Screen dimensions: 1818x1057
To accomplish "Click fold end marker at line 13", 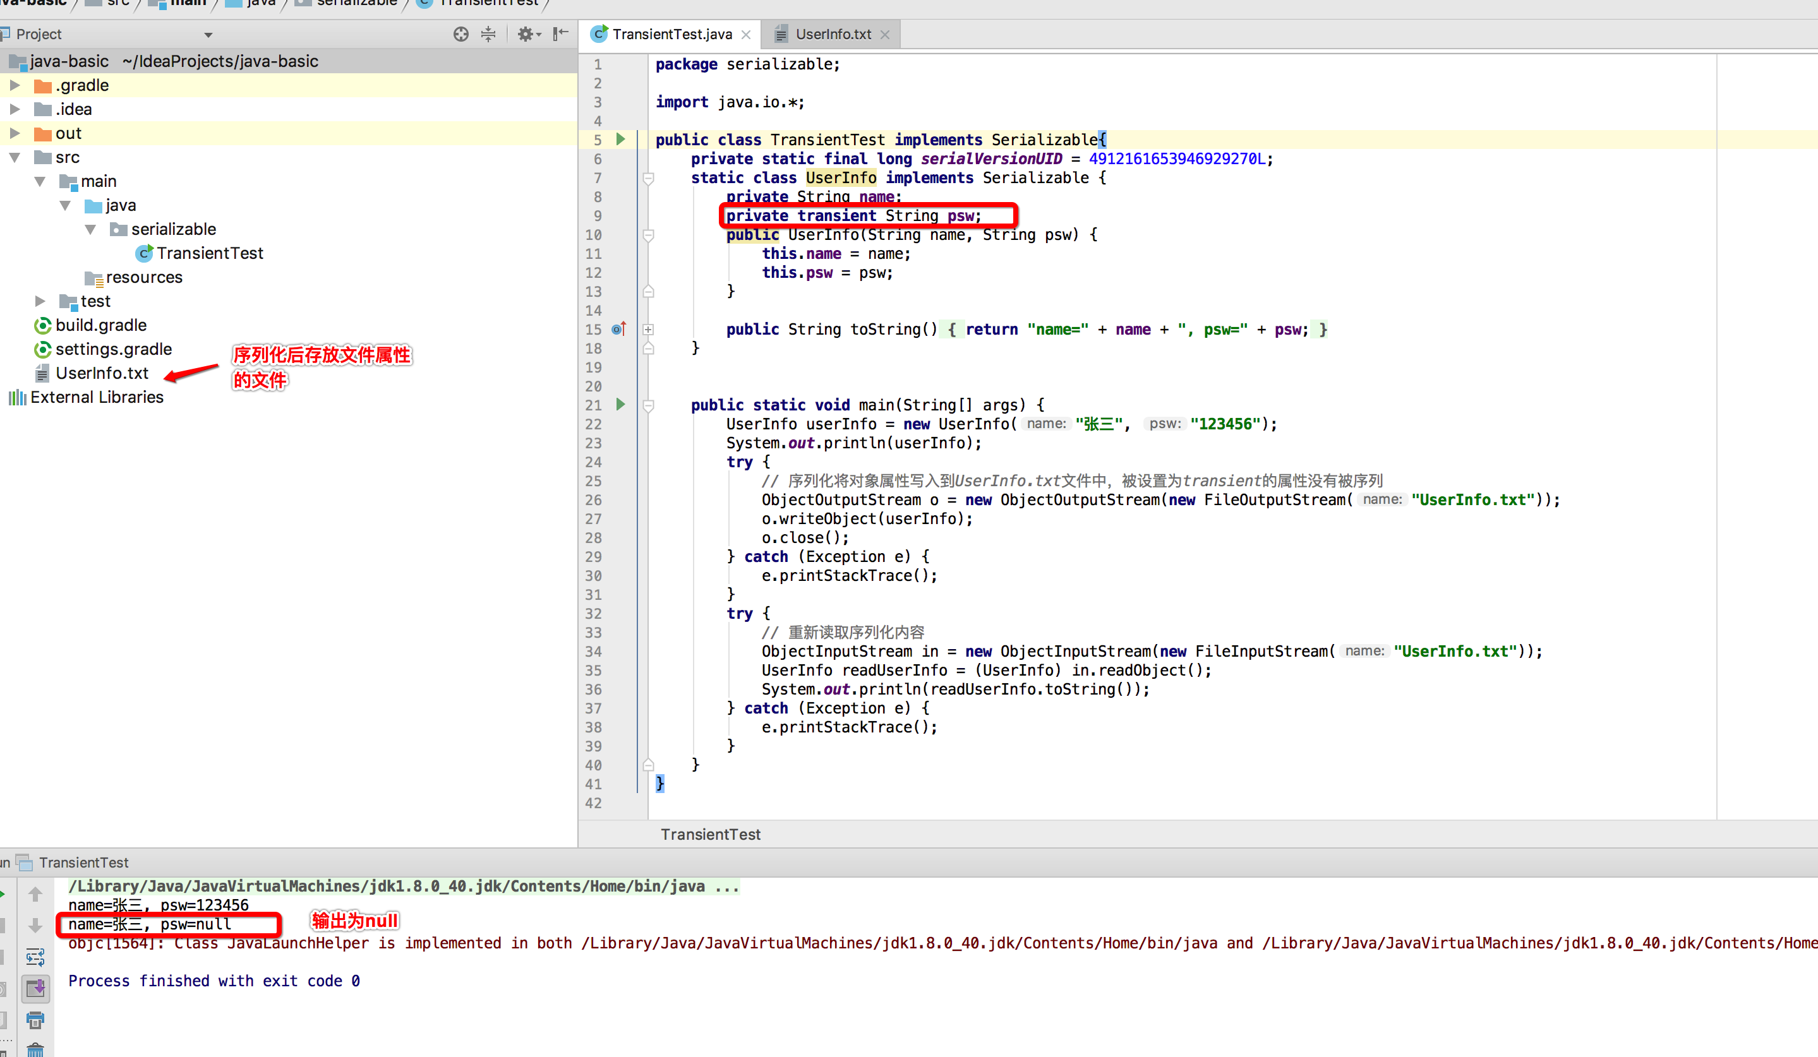I will coord(648,291).
